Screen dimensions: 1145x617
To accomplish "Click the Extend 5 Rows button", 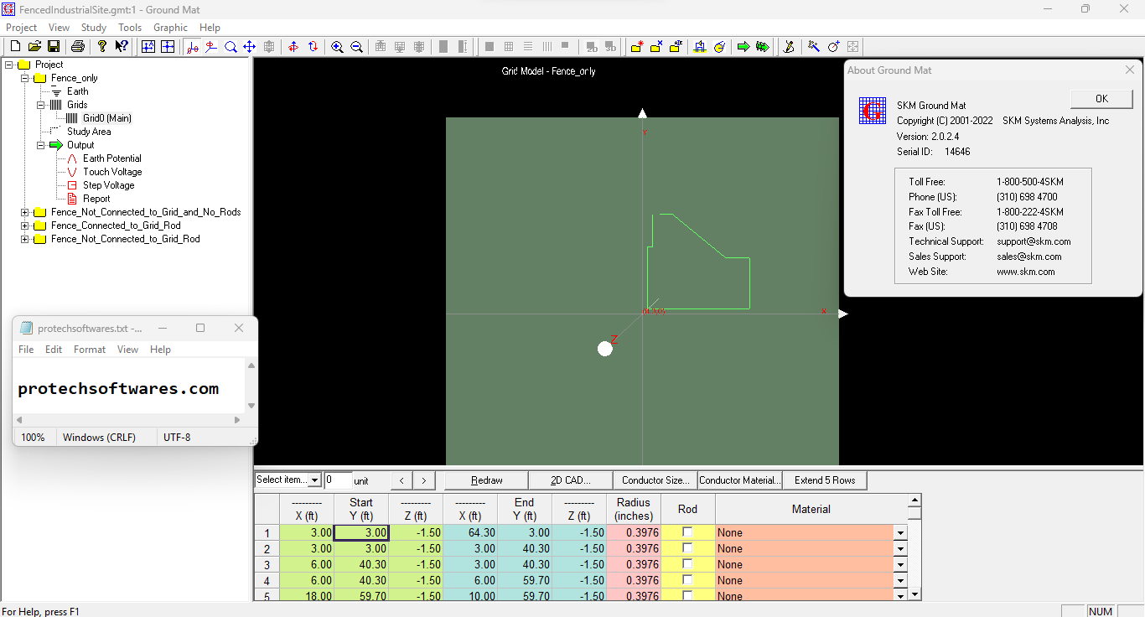I will tap(825, 480).
